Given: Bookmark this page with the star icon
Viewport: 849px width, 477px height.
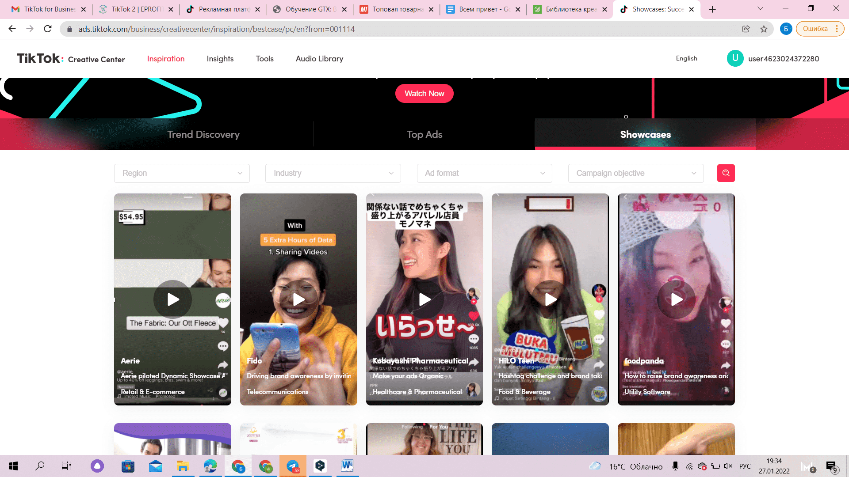Looking at the screenshot, I should point(764,29).
